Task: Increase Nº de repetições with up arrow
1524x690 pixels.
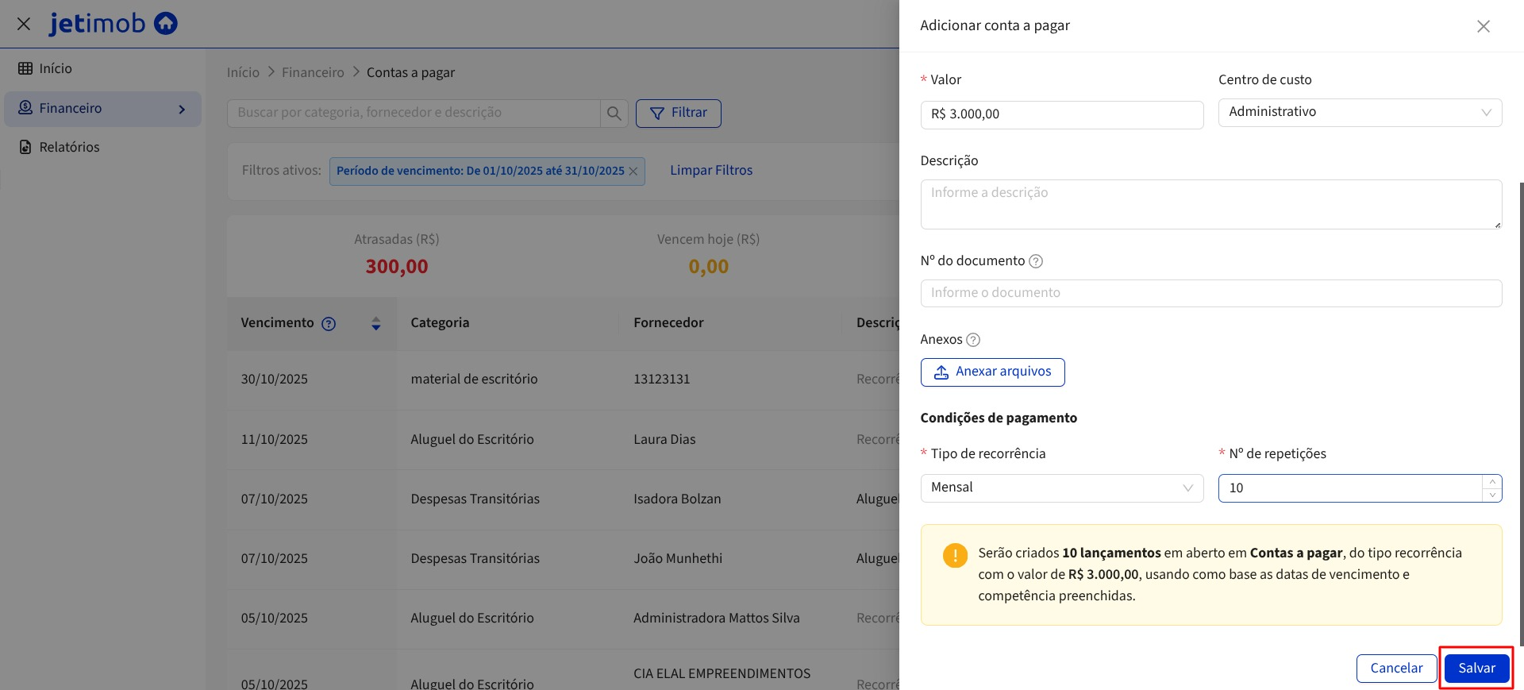Action: 1492,482
